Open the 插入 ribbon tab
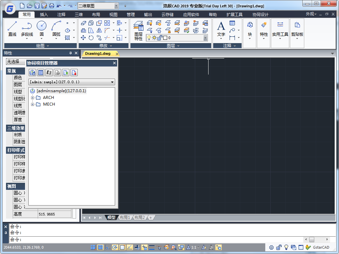This screenshot has width=339, height=254. point(44,14)
